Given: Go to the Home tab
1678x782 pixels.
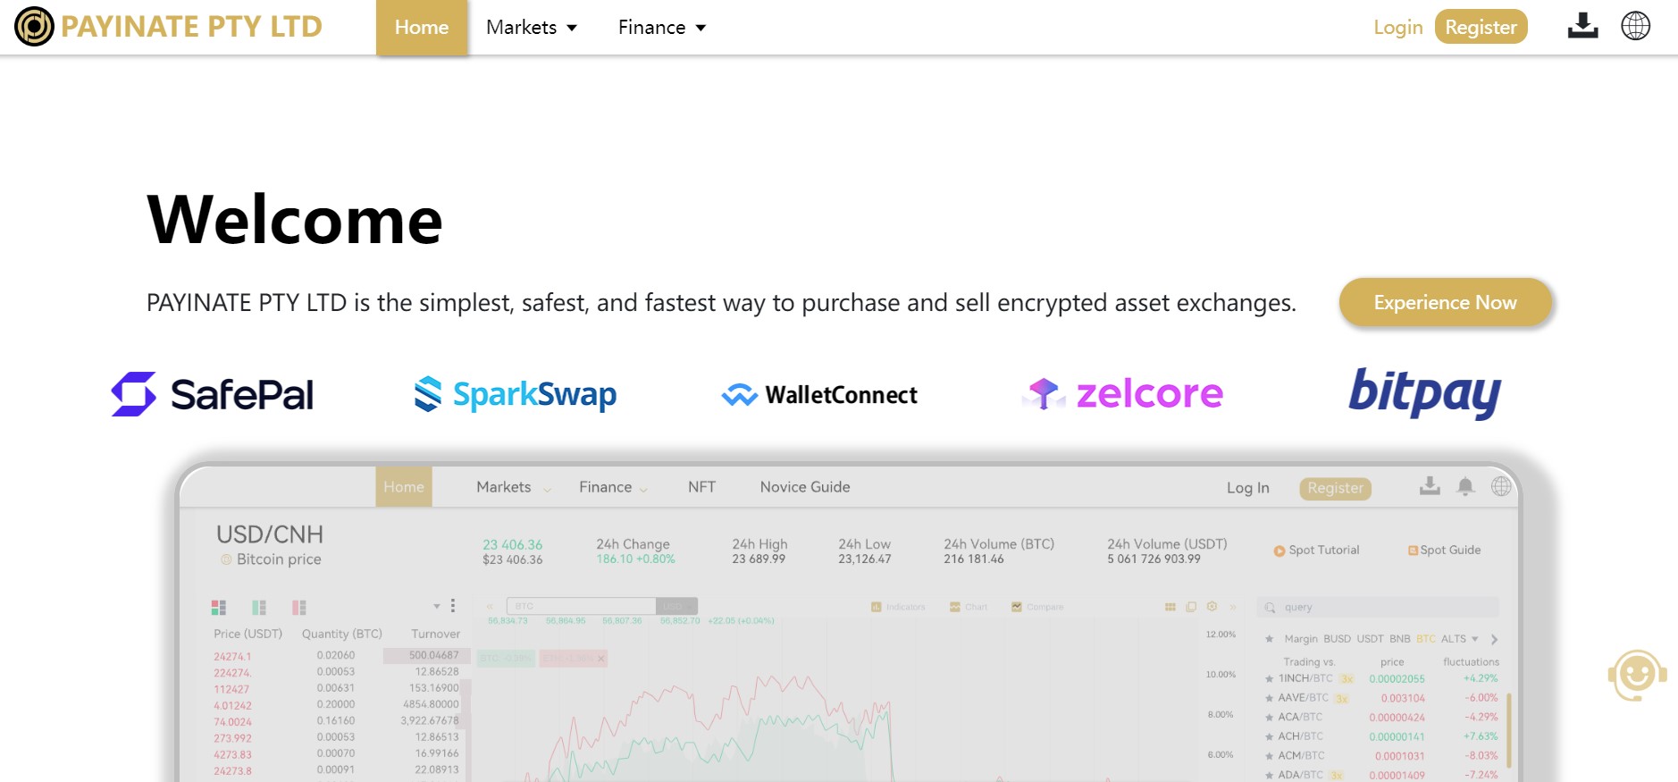Looking at the screenshot, I should pos(422,28).
